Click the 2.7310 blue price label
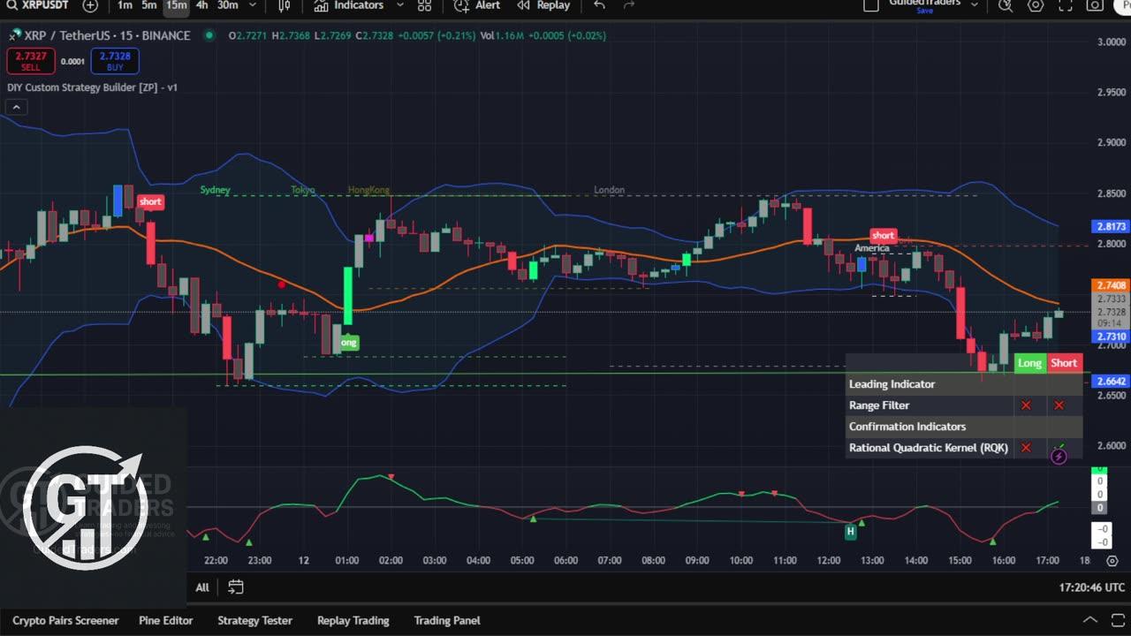Screen dimensions: 1131x636 pyautogui.click(x=1111, y=337)
